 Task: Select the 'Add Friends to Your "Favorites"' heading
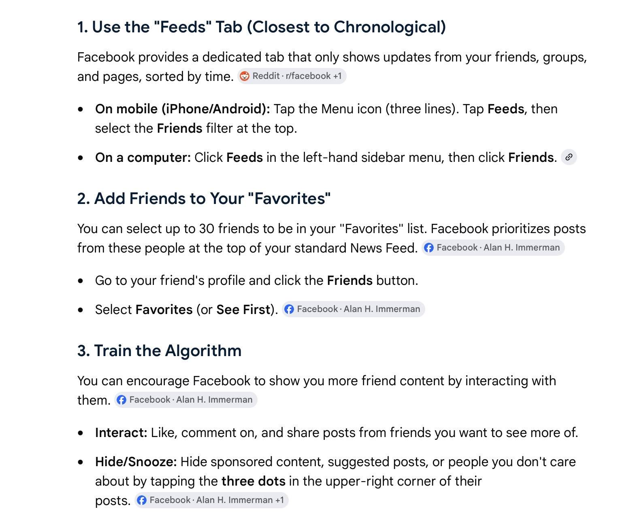(204, 199)
